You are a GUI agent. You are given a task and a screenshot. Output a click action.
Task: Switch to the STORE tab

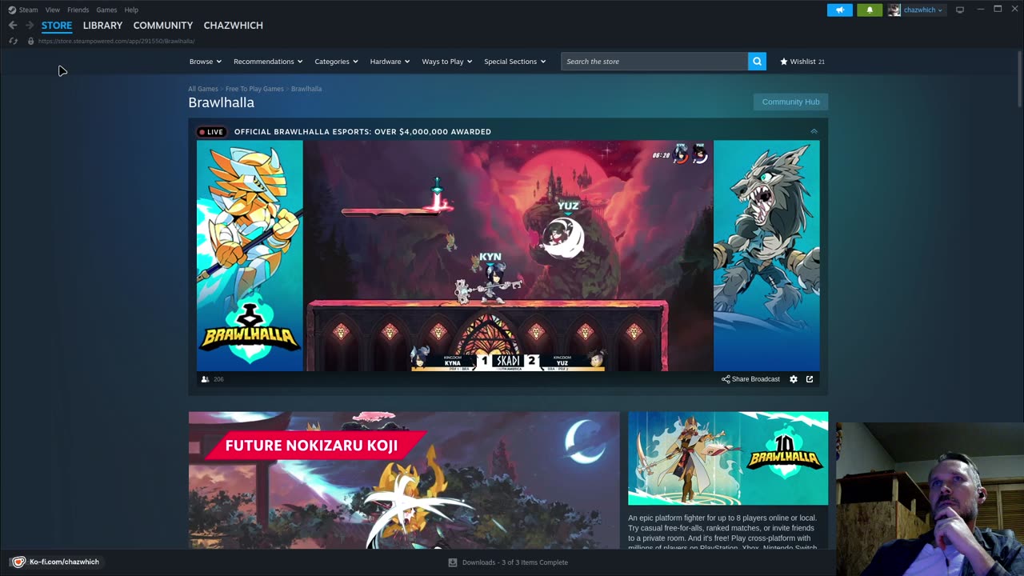(57, 26)
